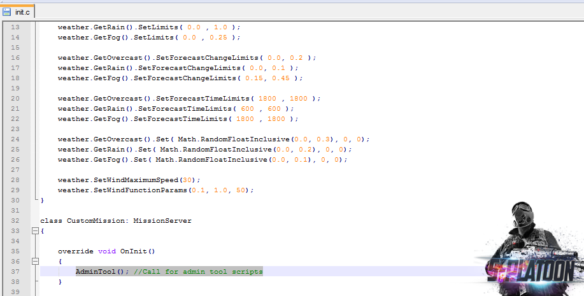This screenshot has width=584, height=296.
Task: Click GetOvercast().Set line with RandomFloatInclusive
Action: point(214,139)
